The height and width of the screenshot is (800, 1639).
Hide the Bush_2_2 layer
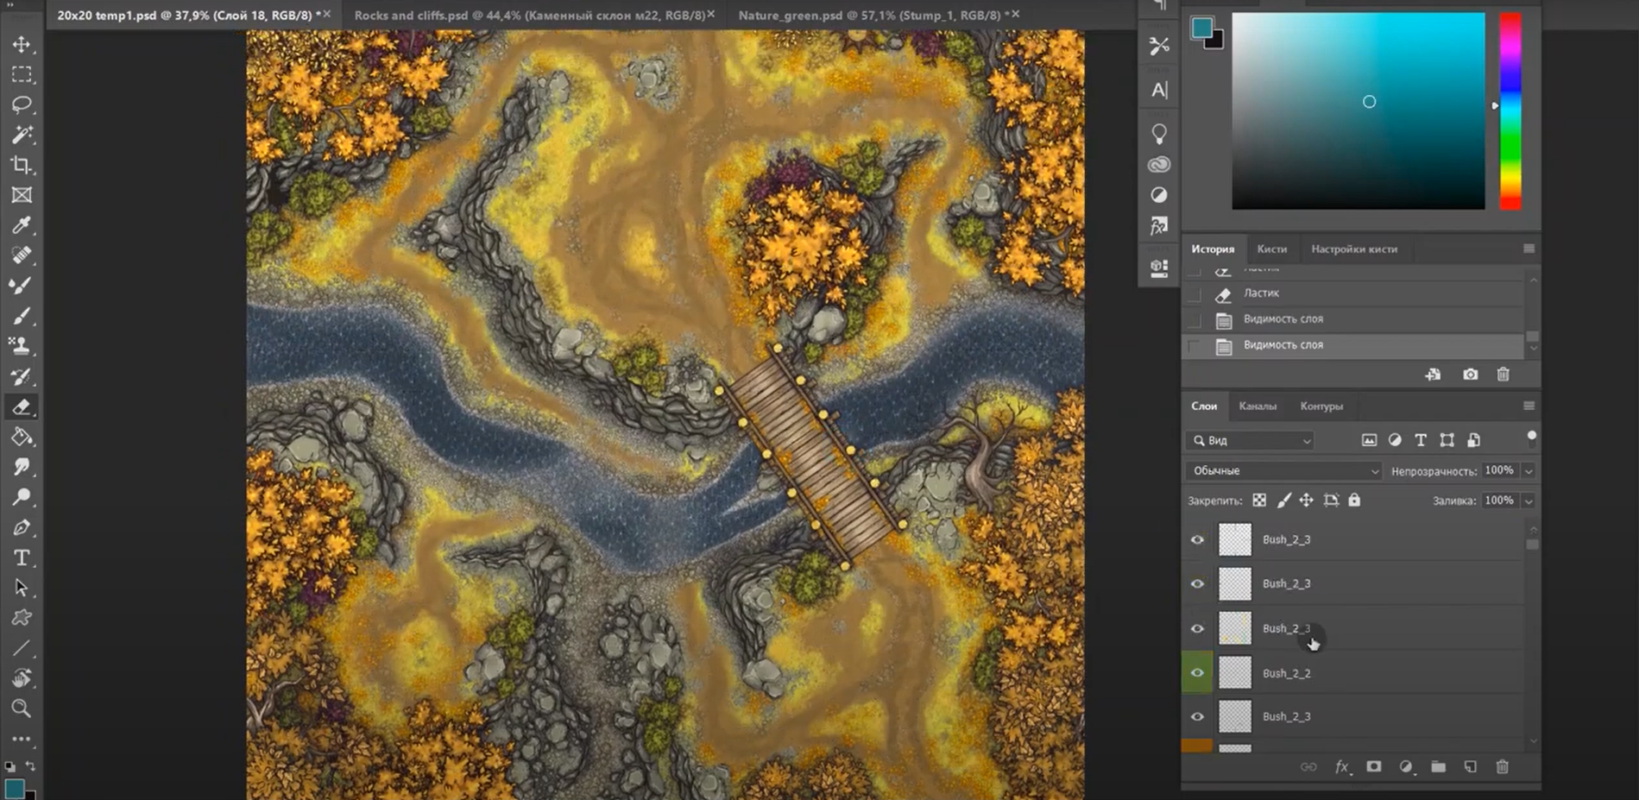(x=1197, y=673)
